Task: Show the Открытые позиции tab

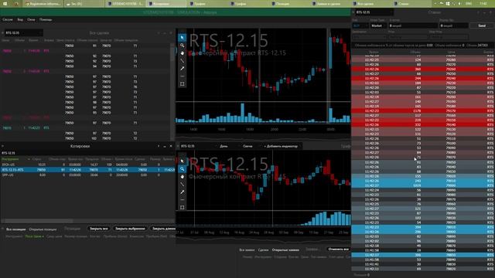Action: 43,229
